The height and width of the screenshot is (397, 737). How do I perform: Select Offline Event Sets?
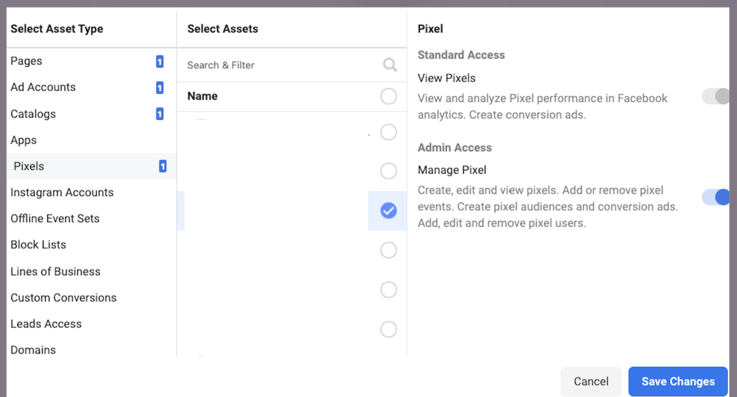91,219
